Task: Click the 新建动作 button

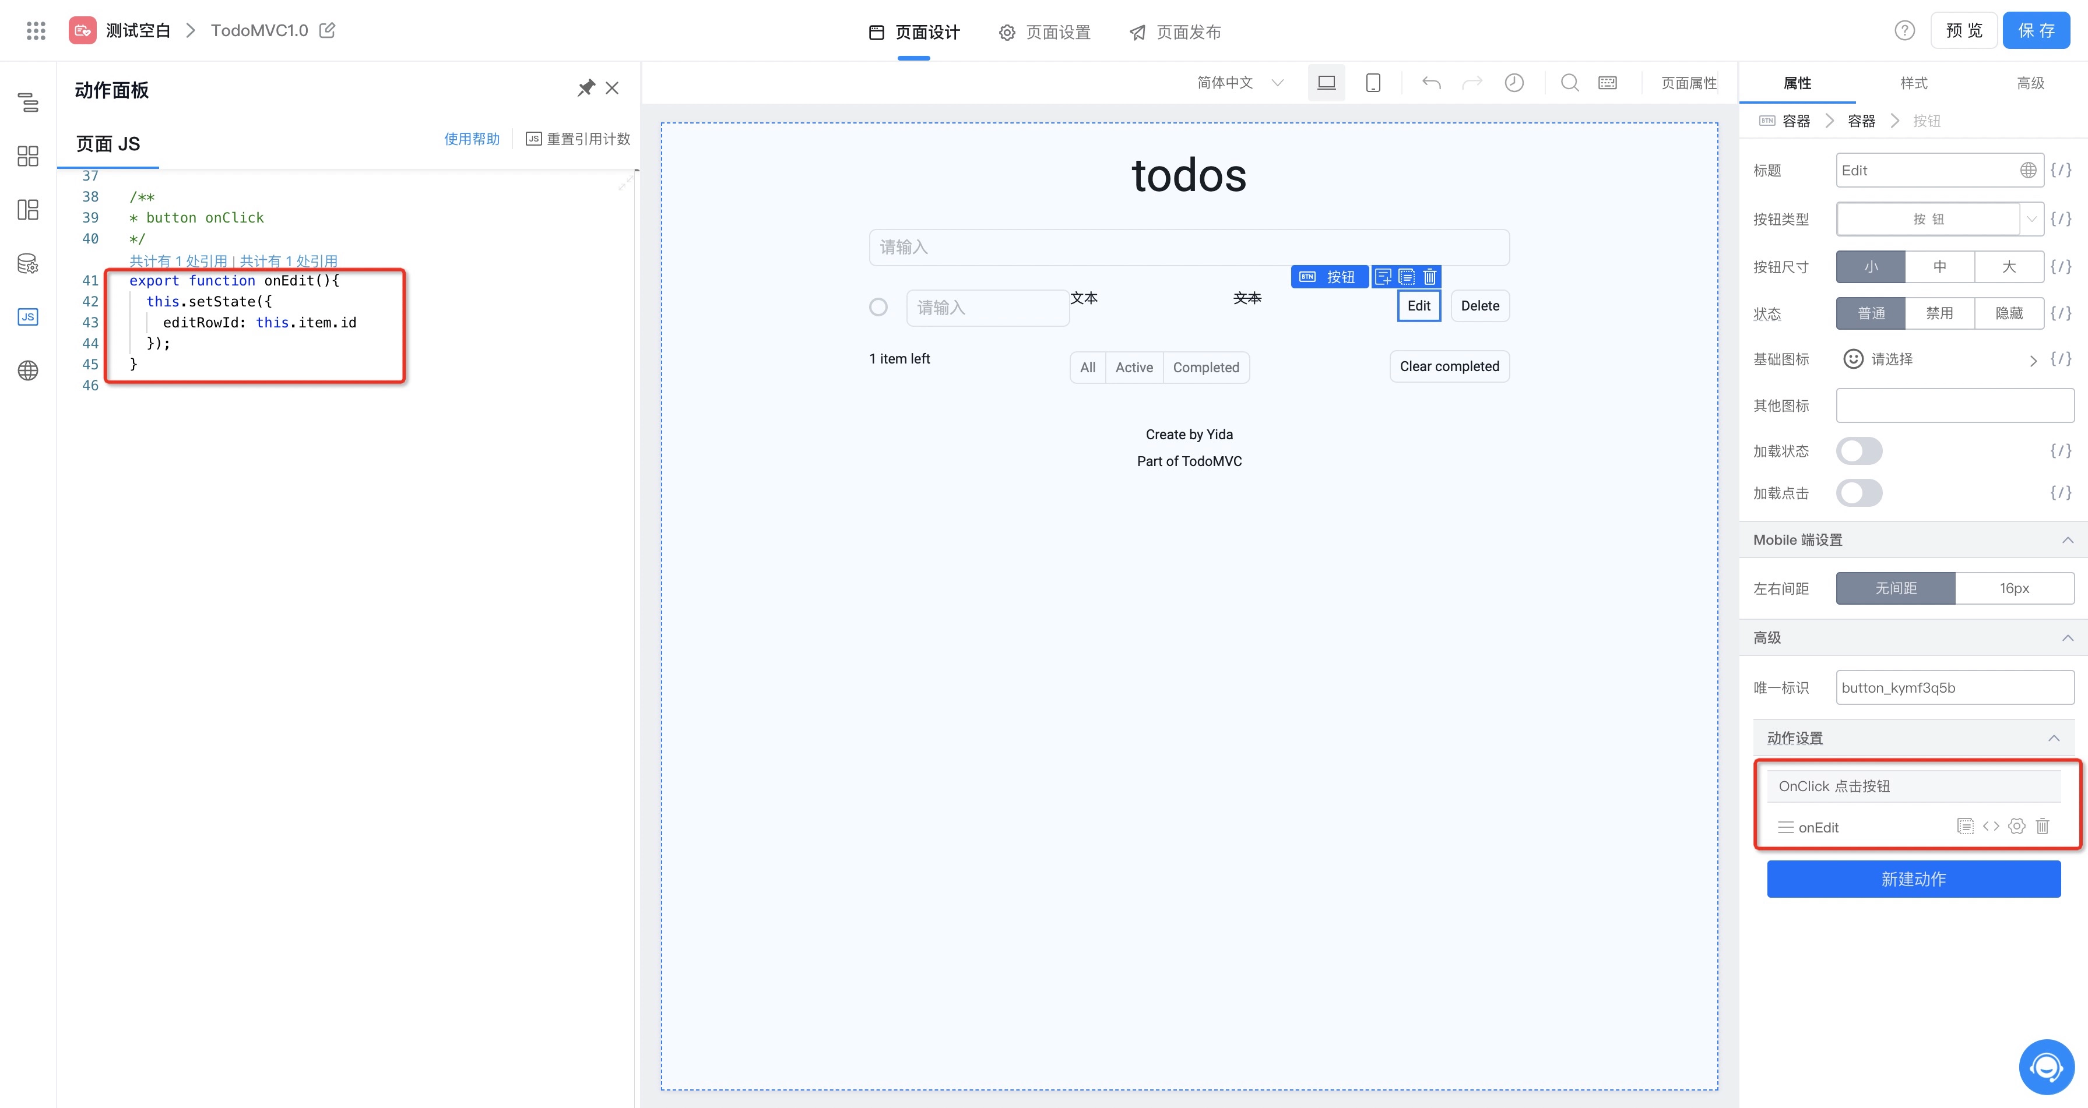Action: [1913, 879]
